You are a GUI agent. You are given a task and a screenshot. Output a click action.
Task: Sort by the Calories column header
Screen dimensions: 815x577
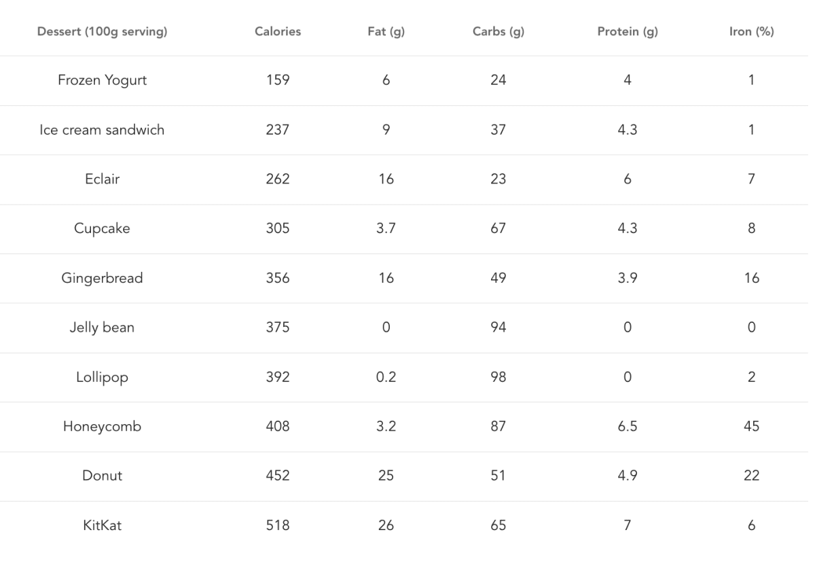(x=278, y=31)
